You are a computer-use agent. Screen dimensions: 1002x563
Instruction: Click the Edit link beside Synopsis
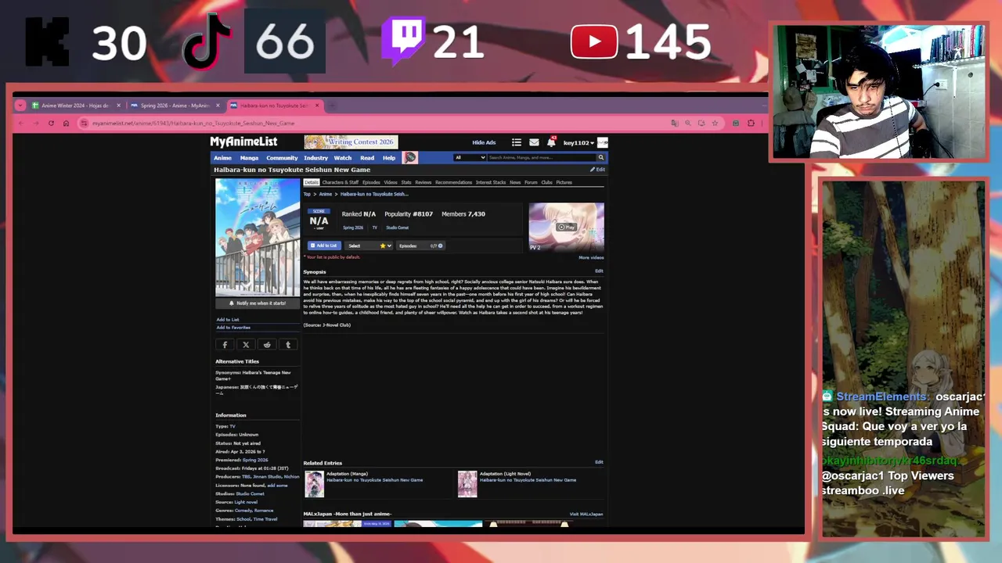tap(599, 271)
